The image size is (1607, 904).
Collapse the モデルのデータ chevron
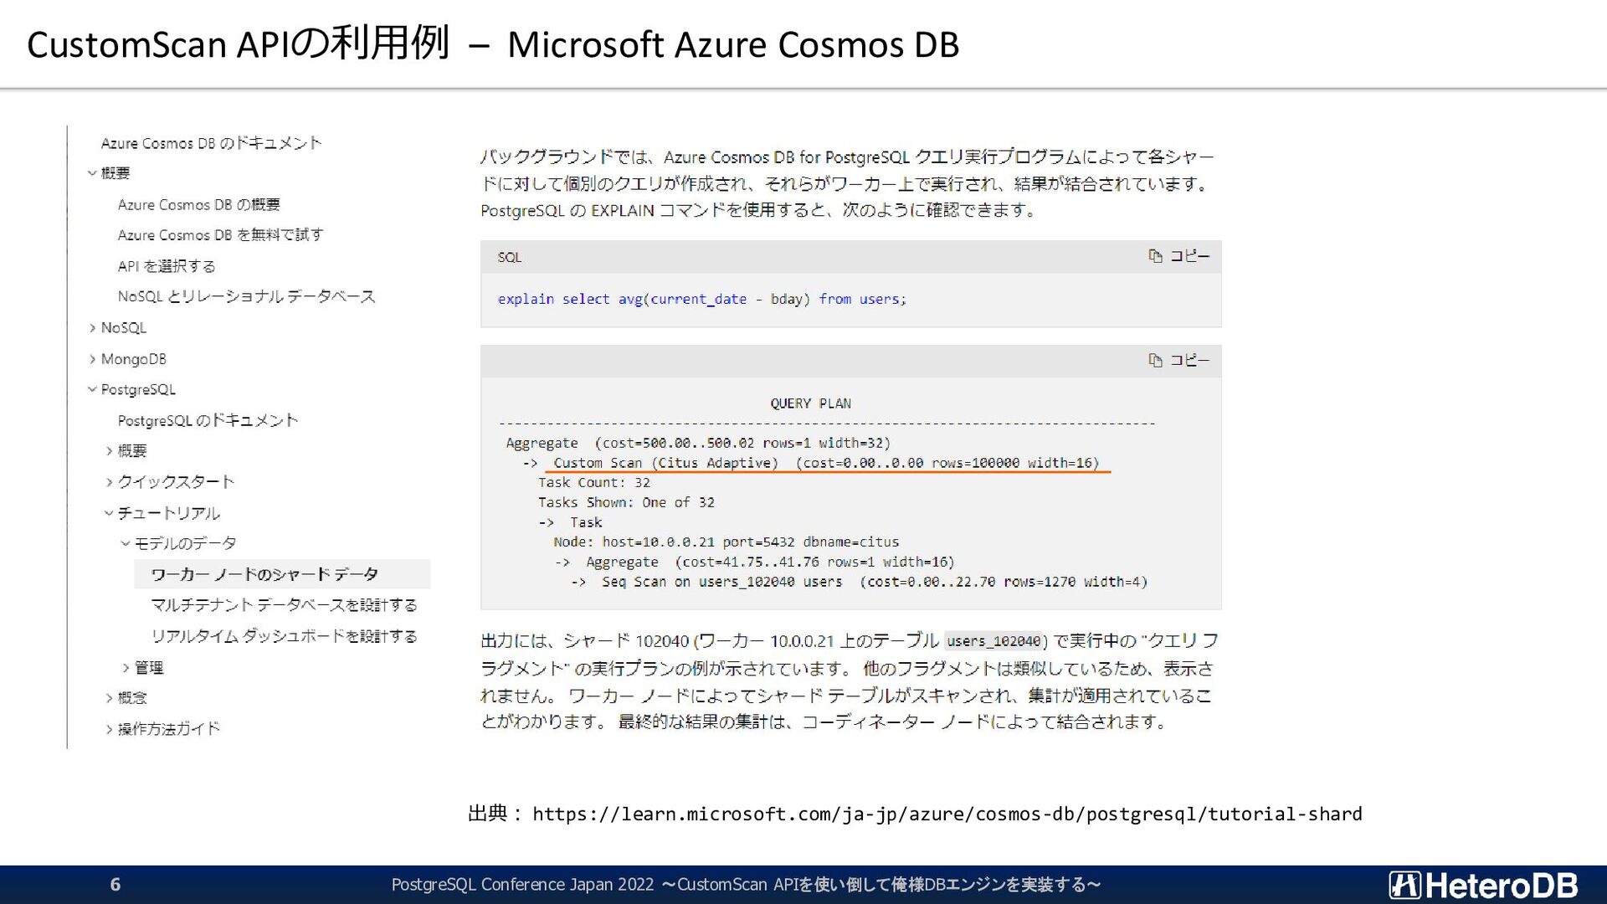point(126,544)
